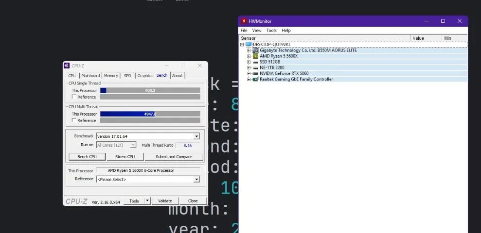Click the Multi Thread Ratio 8.16 field
The width and height of the screenshot is (481, 233).
(188, 146)
